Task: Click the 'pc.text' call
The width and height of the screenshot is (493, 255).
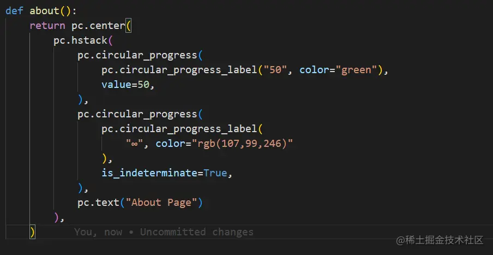Action: 98,203
